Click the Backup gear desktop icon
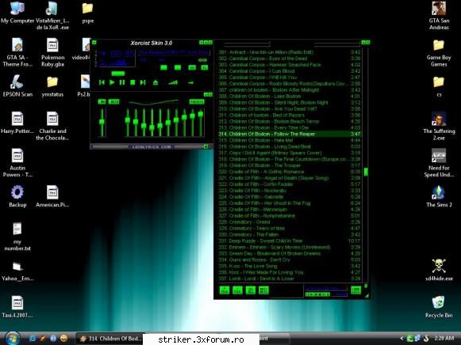461x345 pixels. pos(17,195)
